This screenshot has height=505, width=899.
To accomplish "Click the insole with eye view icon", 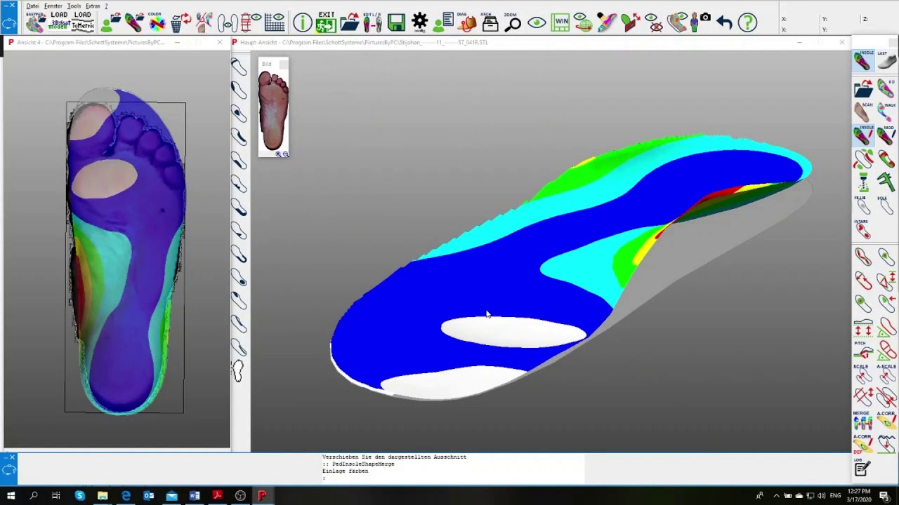I will coord(677,22).
